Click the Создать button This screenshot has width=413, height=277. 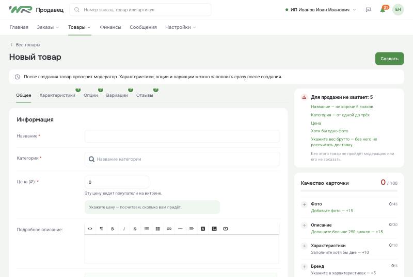pyautogui.click(x=389, y=59)
